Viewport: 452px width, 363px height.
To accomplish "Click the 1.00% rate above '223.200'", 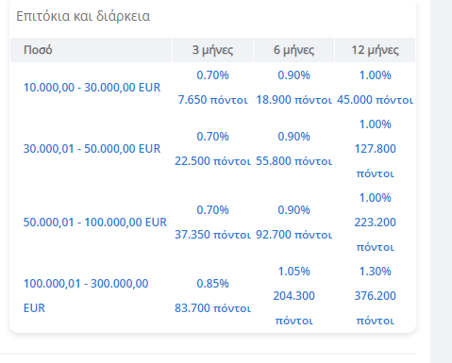I will tap(375, 198).
